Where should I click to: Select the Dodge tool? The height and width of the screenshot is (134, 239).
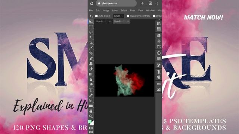point(91,85)
